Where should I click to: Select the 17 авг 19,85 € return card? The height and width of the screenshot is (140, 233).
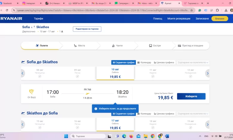pos(115,125)
